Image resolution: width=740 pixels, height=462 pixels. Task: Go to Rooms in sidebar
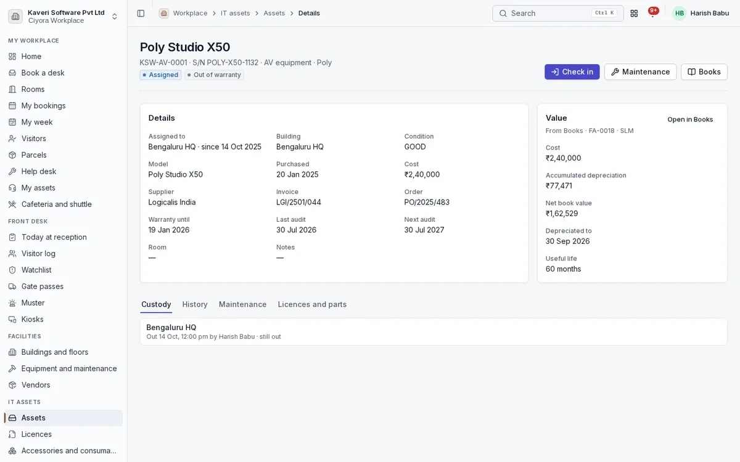(63, 89)
